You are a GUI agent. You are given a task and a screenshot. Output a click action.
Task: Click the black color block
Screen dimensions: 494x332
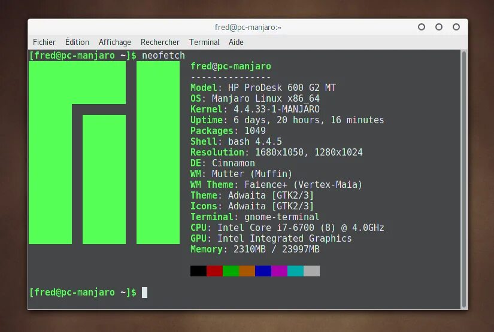[198, 271]
